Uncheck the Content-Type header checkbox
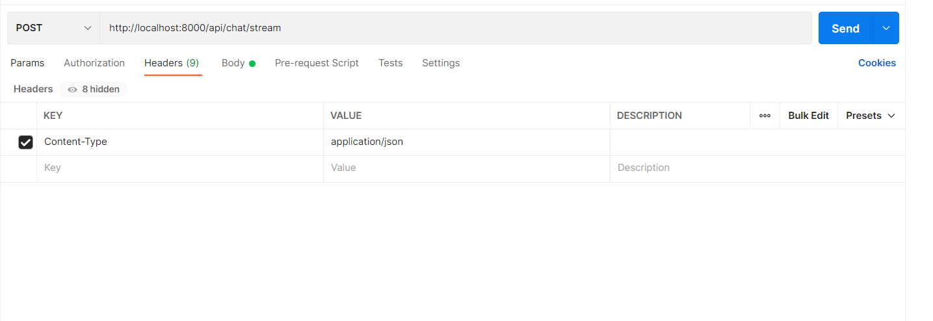The image size is (933, 321). (25, 142)
